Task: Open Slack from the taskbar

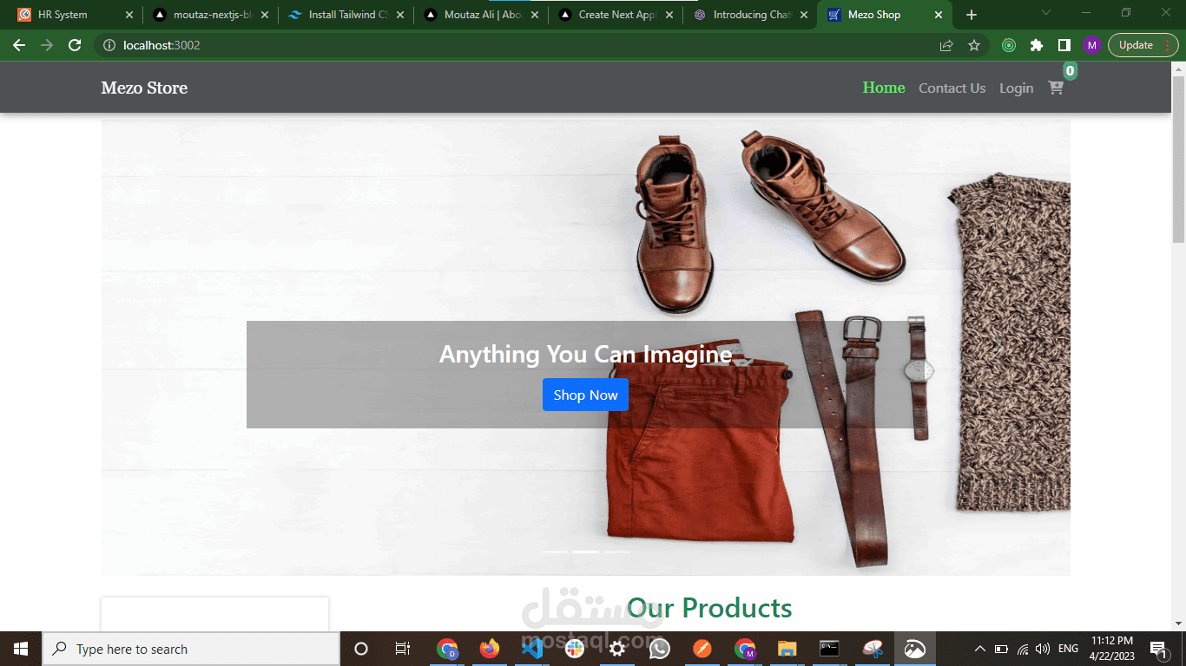Action: point(575,649)
